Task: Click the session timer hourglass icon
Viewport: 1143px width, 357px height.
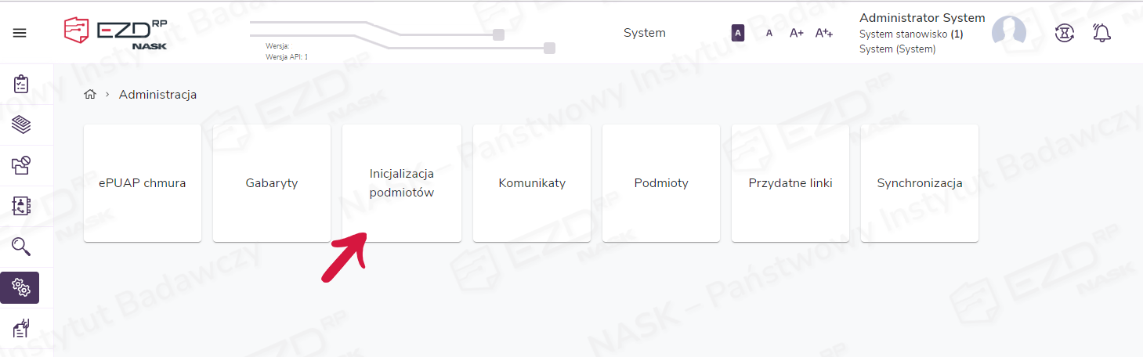Action: pyautogui.click(x=1064, y=33)
